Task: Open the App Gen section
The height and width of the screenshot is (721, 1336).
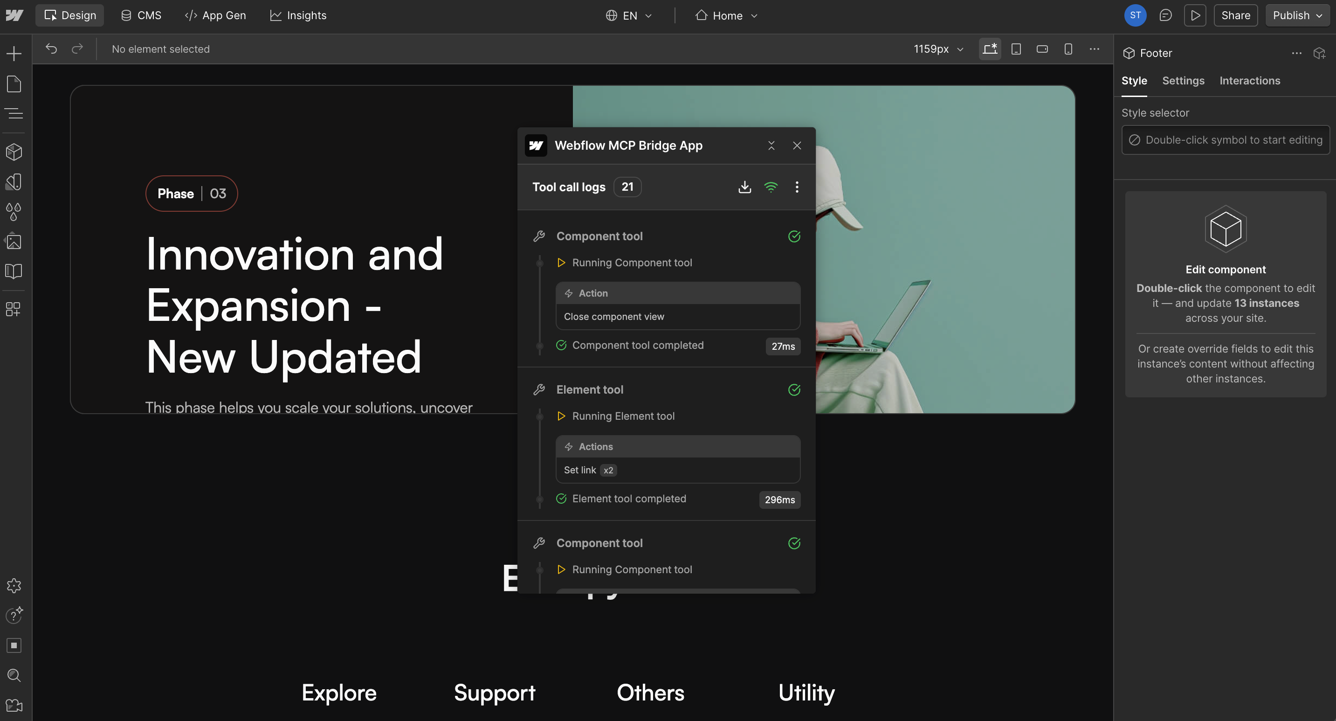Action: (x=215, y=15)
